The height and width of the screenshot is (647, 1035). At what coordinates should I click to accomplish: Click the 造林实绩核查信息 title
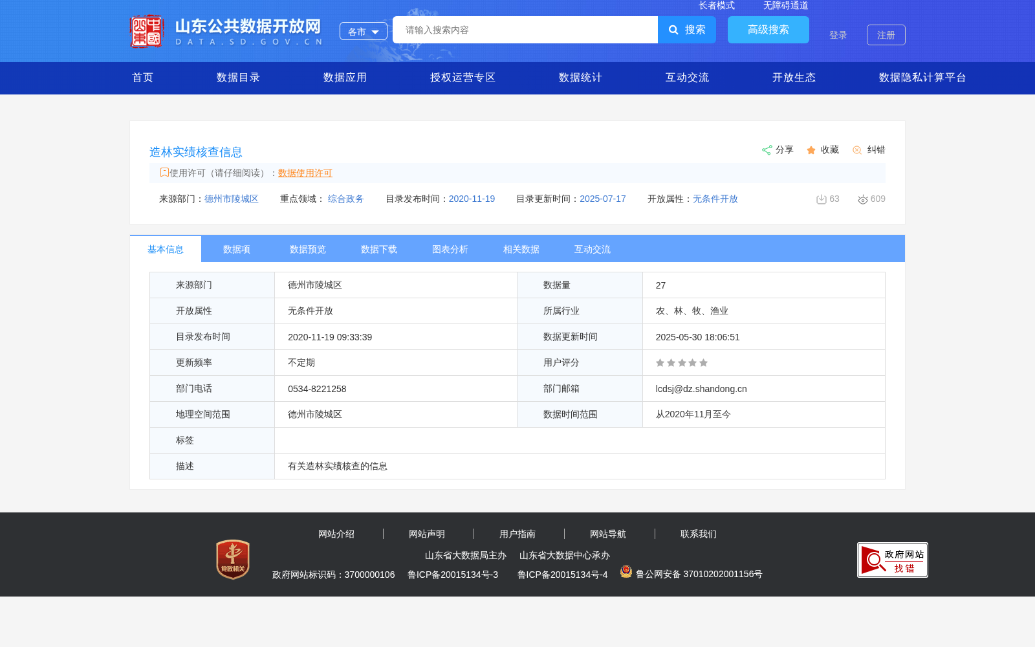(196, 152)
